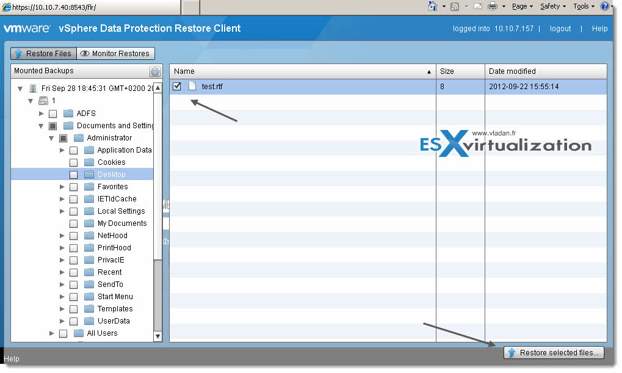Check the Cookies folder checkbox
The height and width of the screenshot is (373, 622).
click(73, 162)
